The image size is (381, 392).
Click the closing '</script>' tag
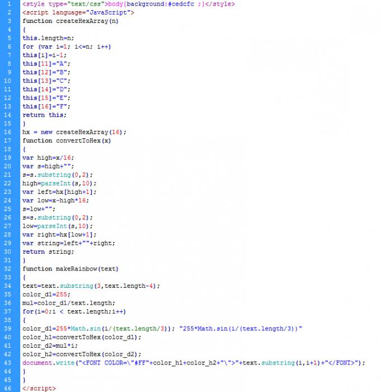pyautogui.click(x=39, y=389)
